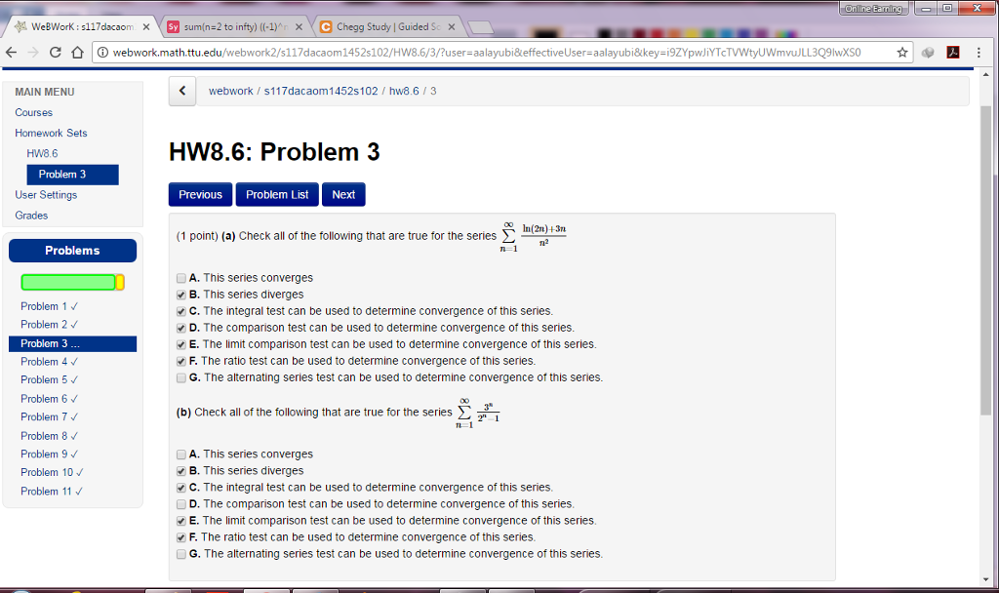Click the back chevron above the breadcrumb

tap(181, 91)
